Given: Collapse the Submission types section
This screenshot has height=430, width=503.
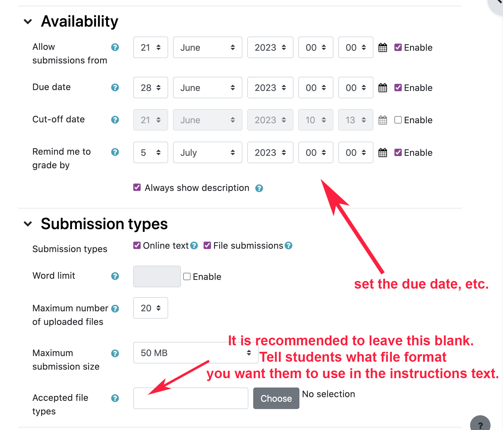Looking at the screenshot, I should 28,224.
